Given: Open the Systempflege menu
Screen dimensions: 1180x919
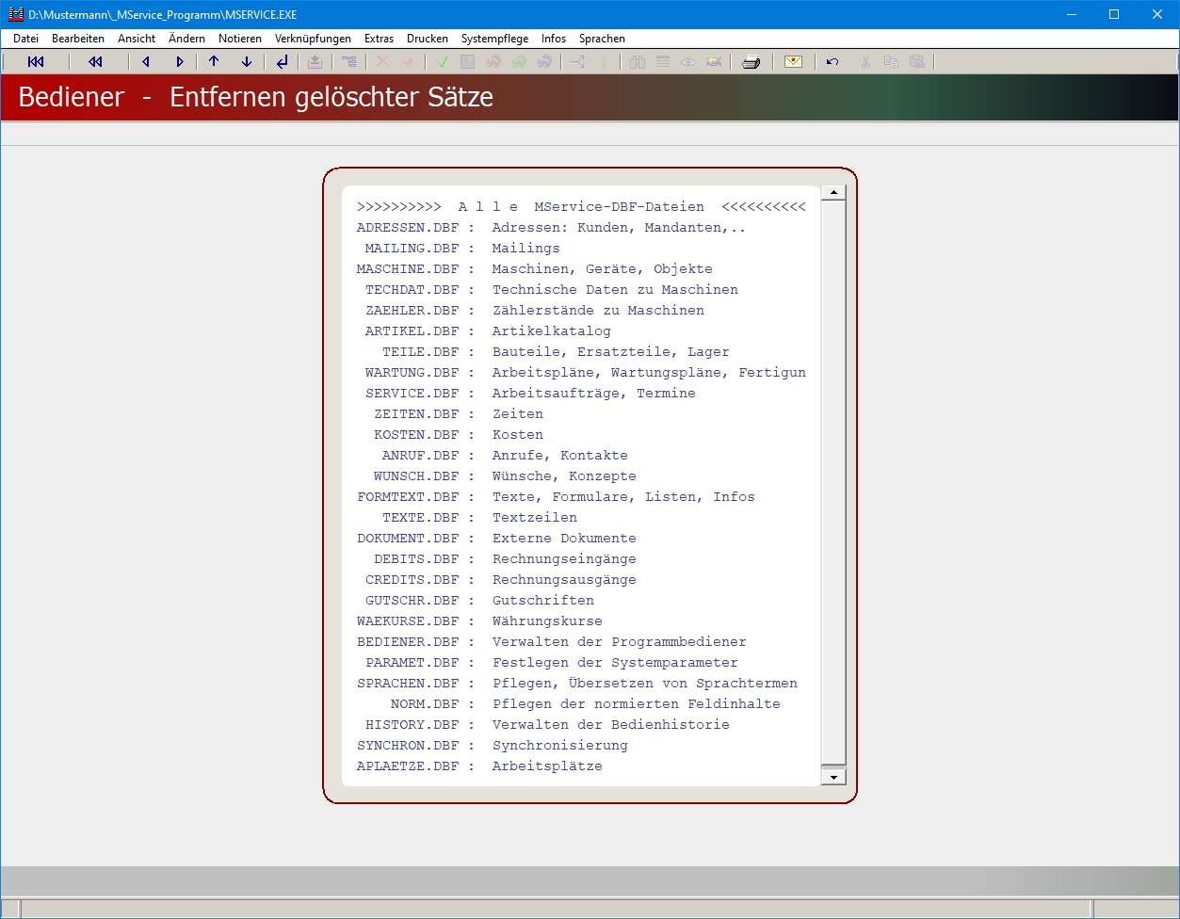Looking at the screenshot, I should coord(496,39).
